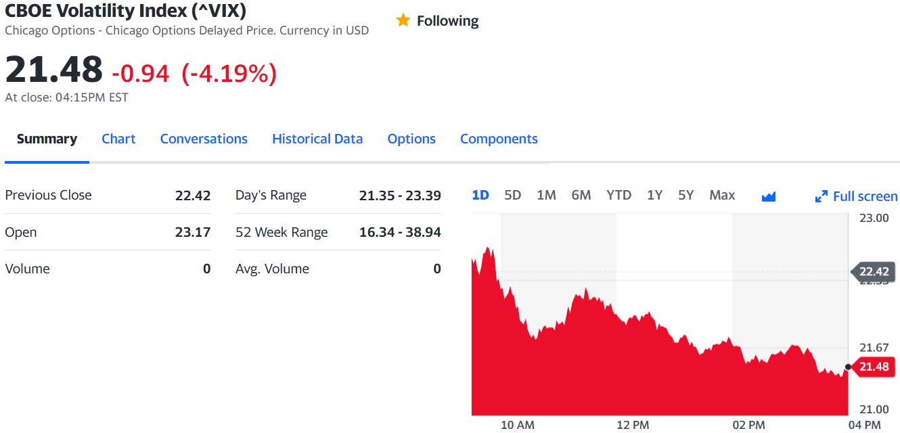Select the 1D chart range
The height and width of the screenshot is (433, 900).
pos(480,195)
